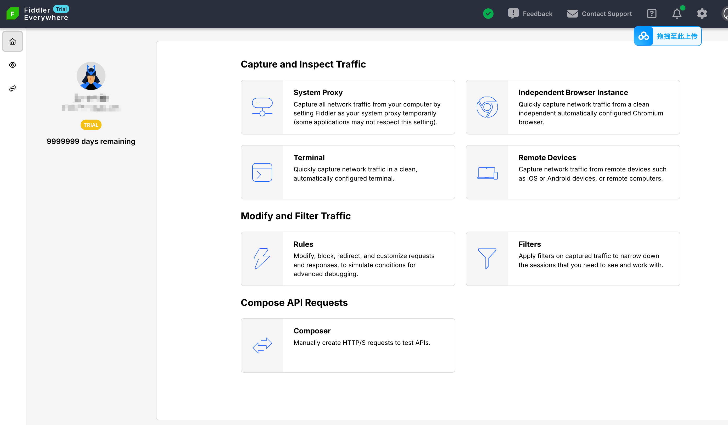This screenshot has height=425, width=728.
Task: Click the help question mark icon
Action: click(651, 14)
